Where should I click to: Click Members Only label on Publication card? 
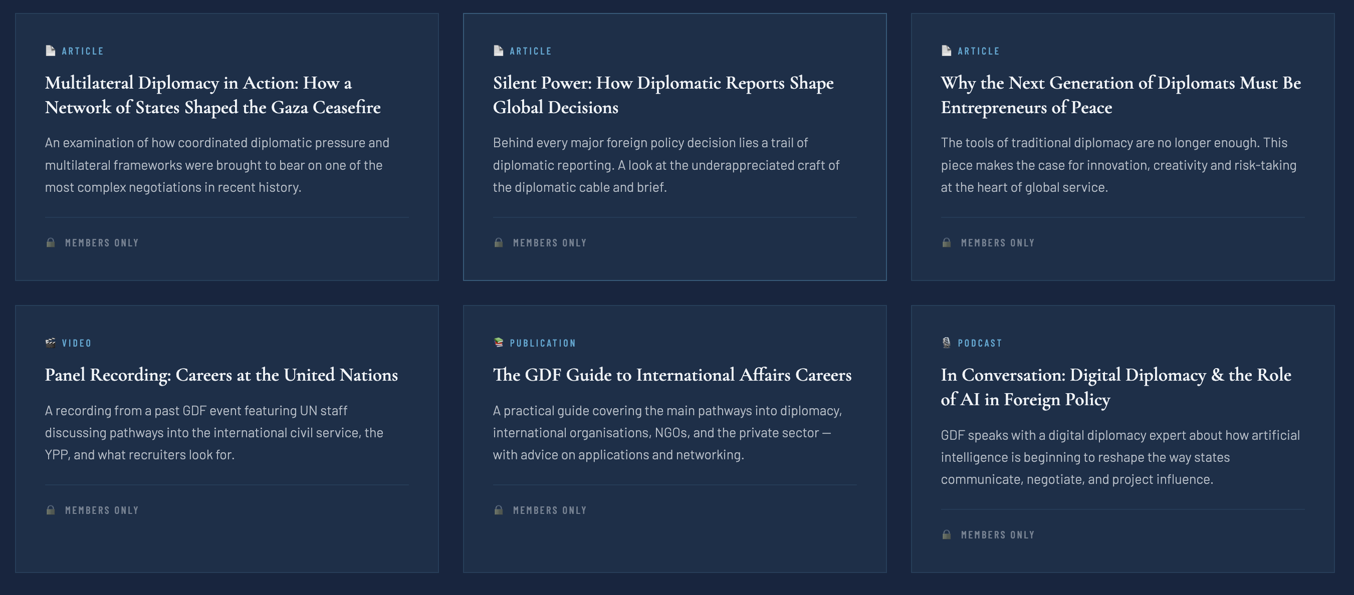[549, 510]
